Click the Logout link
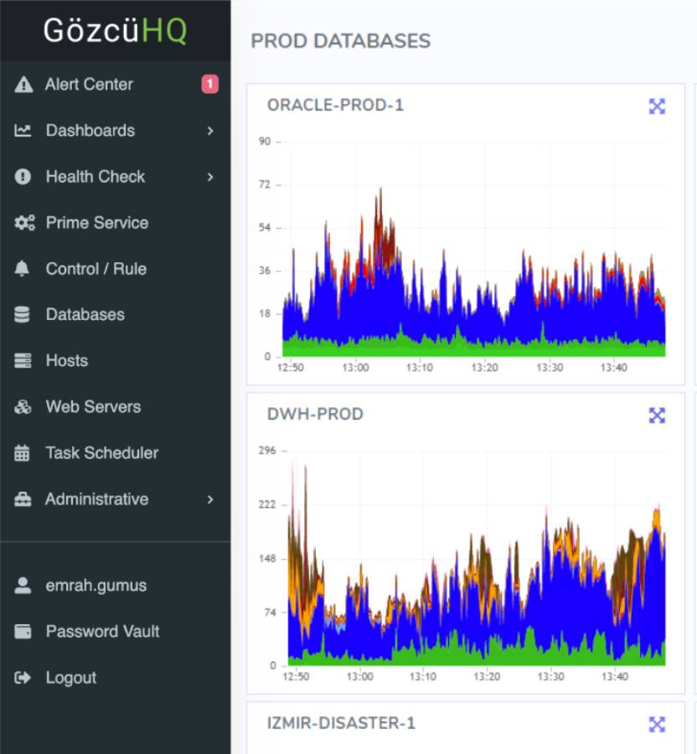 coord(116,678)
